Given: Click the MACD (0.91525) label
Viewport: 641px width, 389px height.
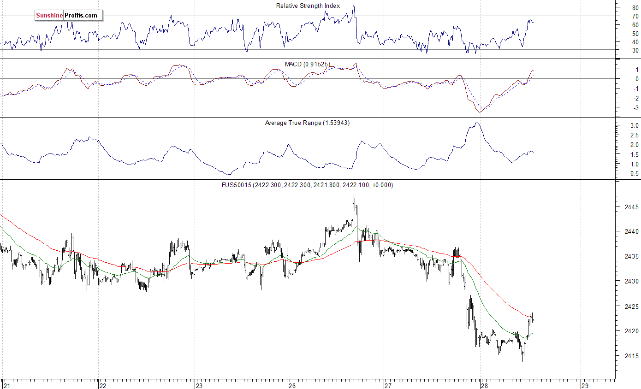Looking at the screenshot, I should pyautogui.click(x=308, y=64).
